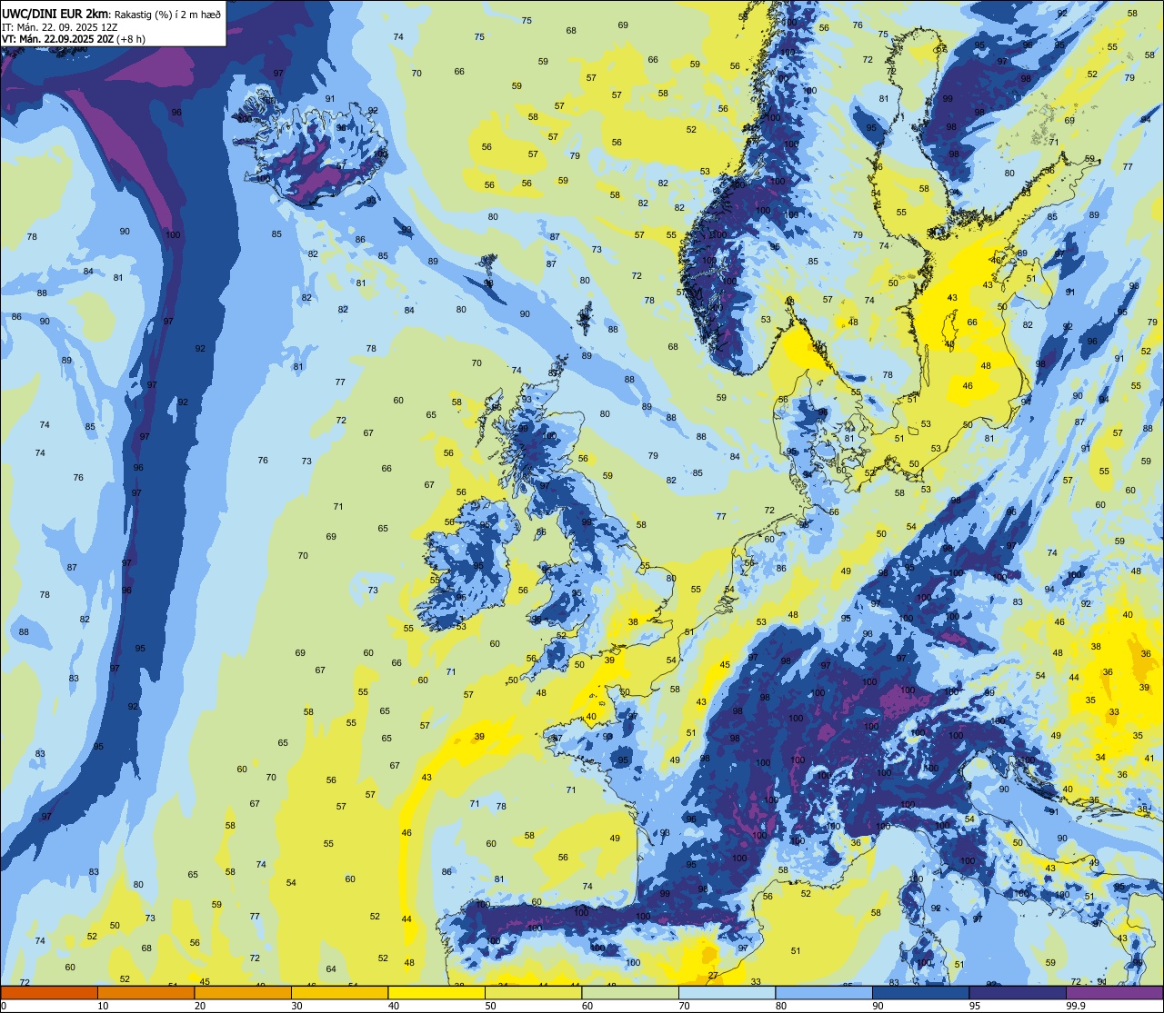This screenshot has width=1164, height=1013.
Task: Click the 95–99.9 dark navy legend swatch
Action: 1018,992
